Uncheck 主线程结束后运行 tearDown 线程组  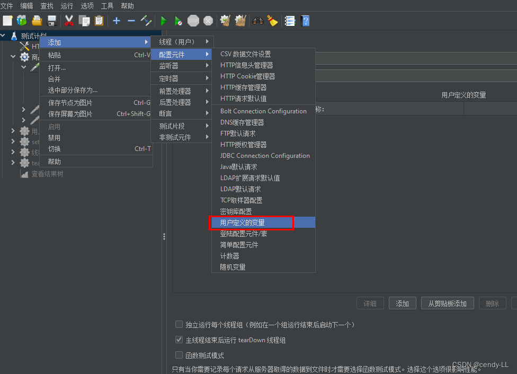[x=179, y=340]
